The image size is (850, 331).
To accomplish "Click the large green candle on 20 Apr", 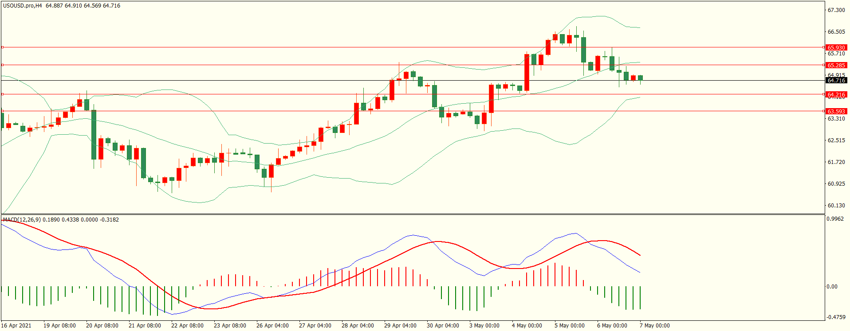I will pyautogui.click(x=94, y=135).
